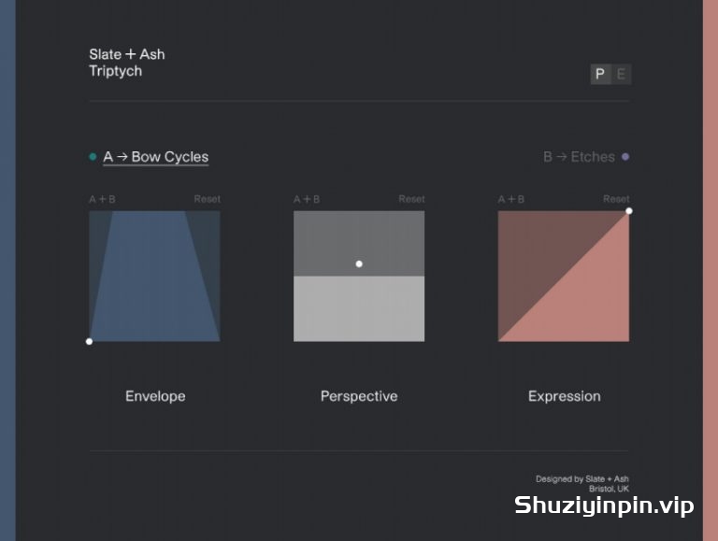This screenshot has height=541, width=718.
Task: Click the Slate + Ash Triptych logo
Action: (127, 63)
